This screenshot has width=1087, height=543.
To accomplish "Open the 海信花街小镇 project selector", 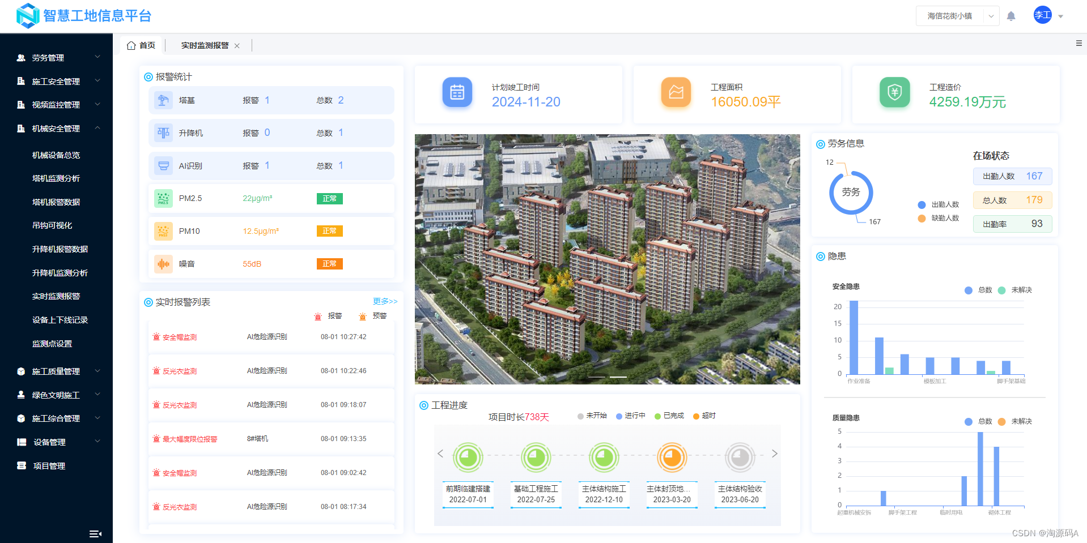I will click(957, 16).
